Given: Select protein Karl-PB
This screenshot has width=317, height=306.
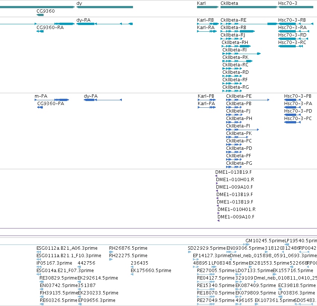Looking at the screenshot, I should coord(206,96).
